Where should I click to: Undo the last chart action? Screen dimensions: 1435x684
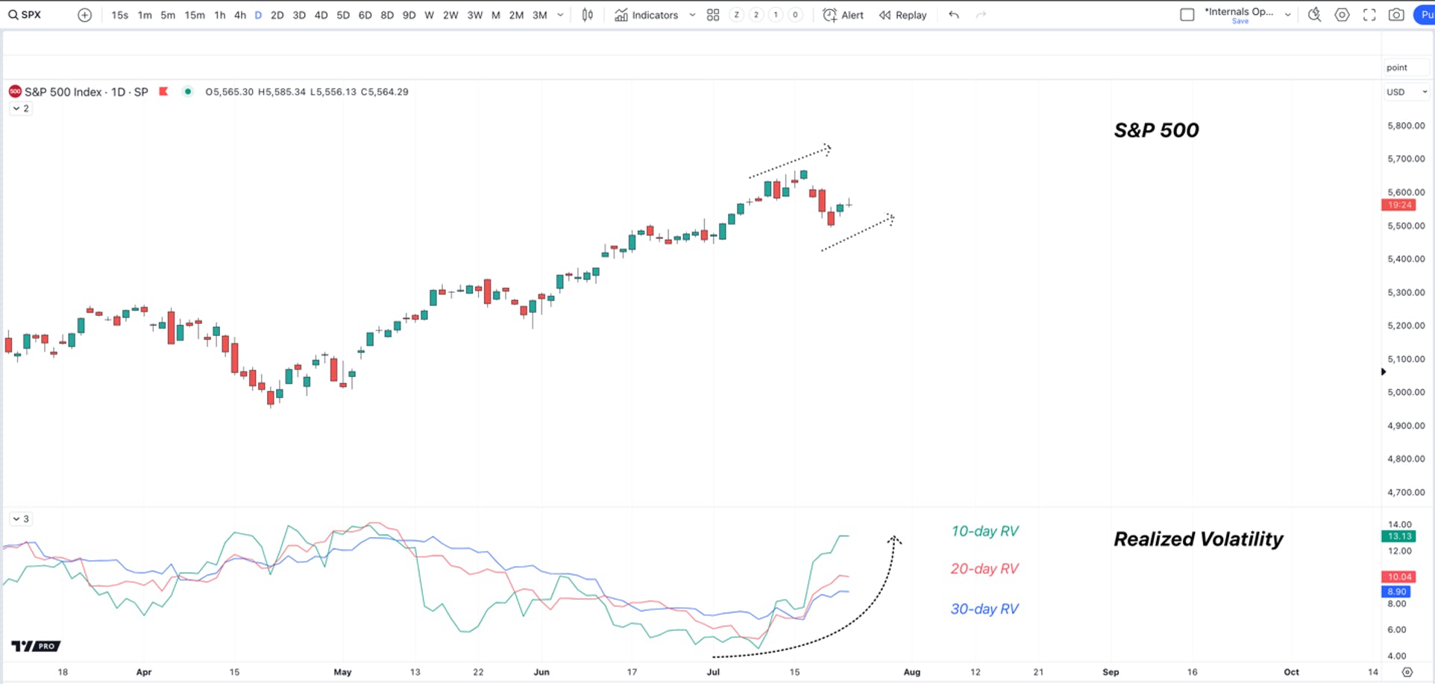pos(954,15)
